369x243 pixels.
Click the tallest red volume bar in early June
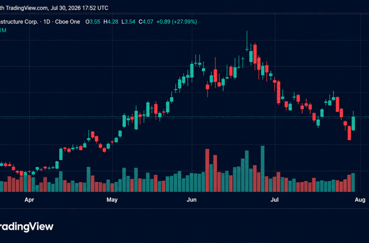pos(208,170)
